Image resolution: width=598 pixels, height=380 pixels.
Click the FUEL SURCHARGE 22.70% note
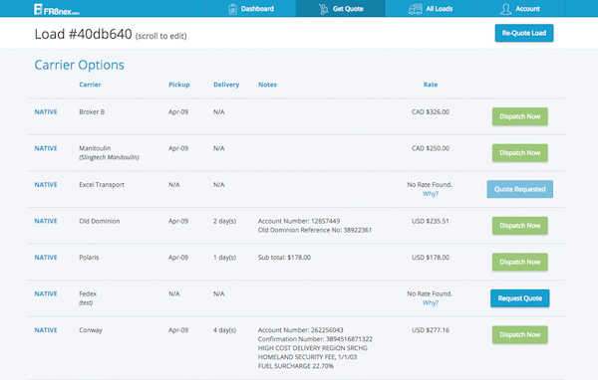click(296, 366)
